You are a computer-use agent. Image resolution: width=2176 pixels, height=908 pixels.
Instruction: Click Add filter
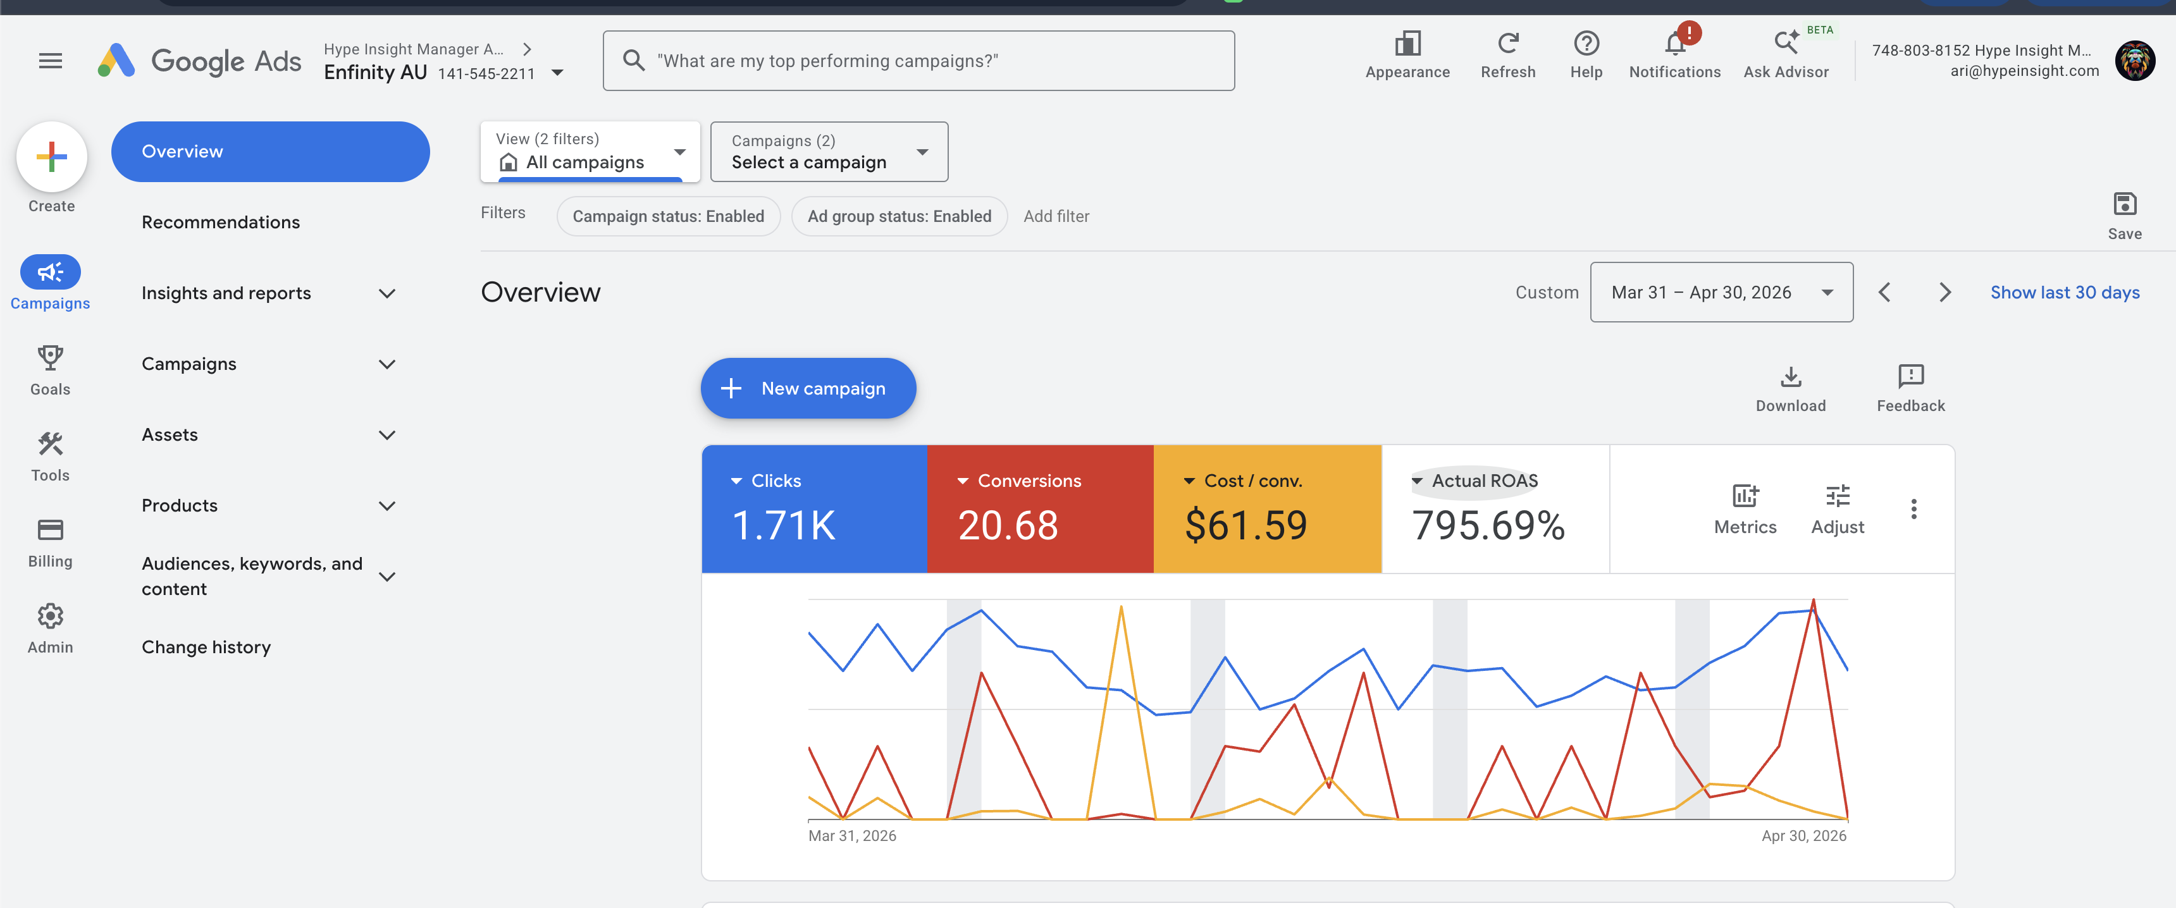(1056, 216)
